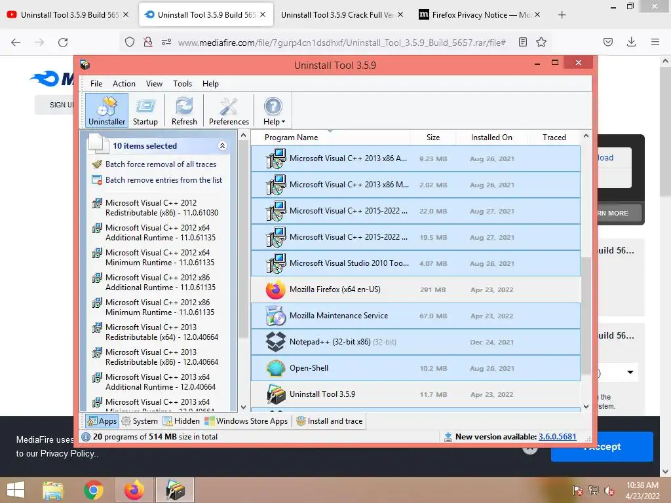
Task: Open the Tools menu
Action: [x=182, y=84]
